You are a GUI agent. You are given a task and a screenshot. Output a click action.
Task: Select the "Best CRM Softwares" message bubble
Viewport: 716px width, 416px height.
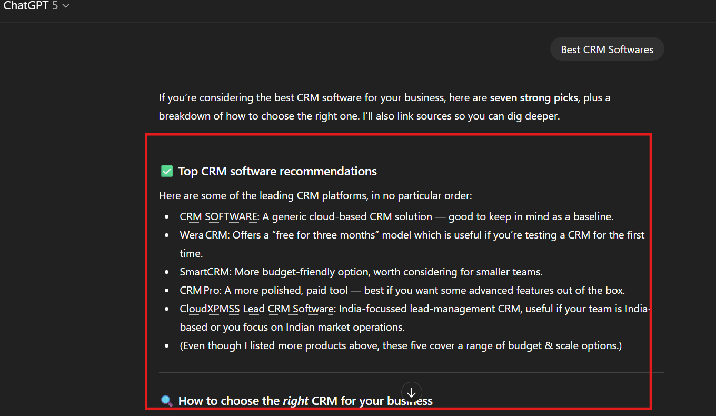click(x=606, y=49)
